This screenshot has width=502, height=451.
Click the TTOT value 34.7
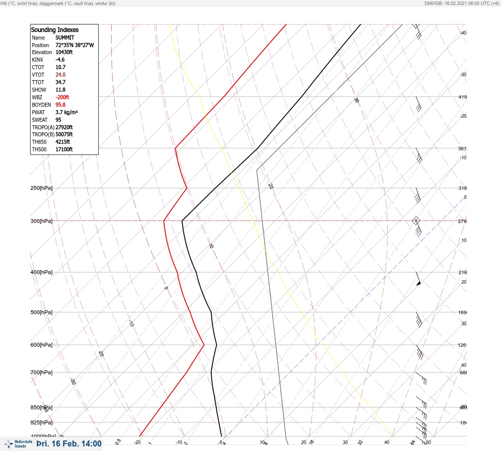point(60,82)
